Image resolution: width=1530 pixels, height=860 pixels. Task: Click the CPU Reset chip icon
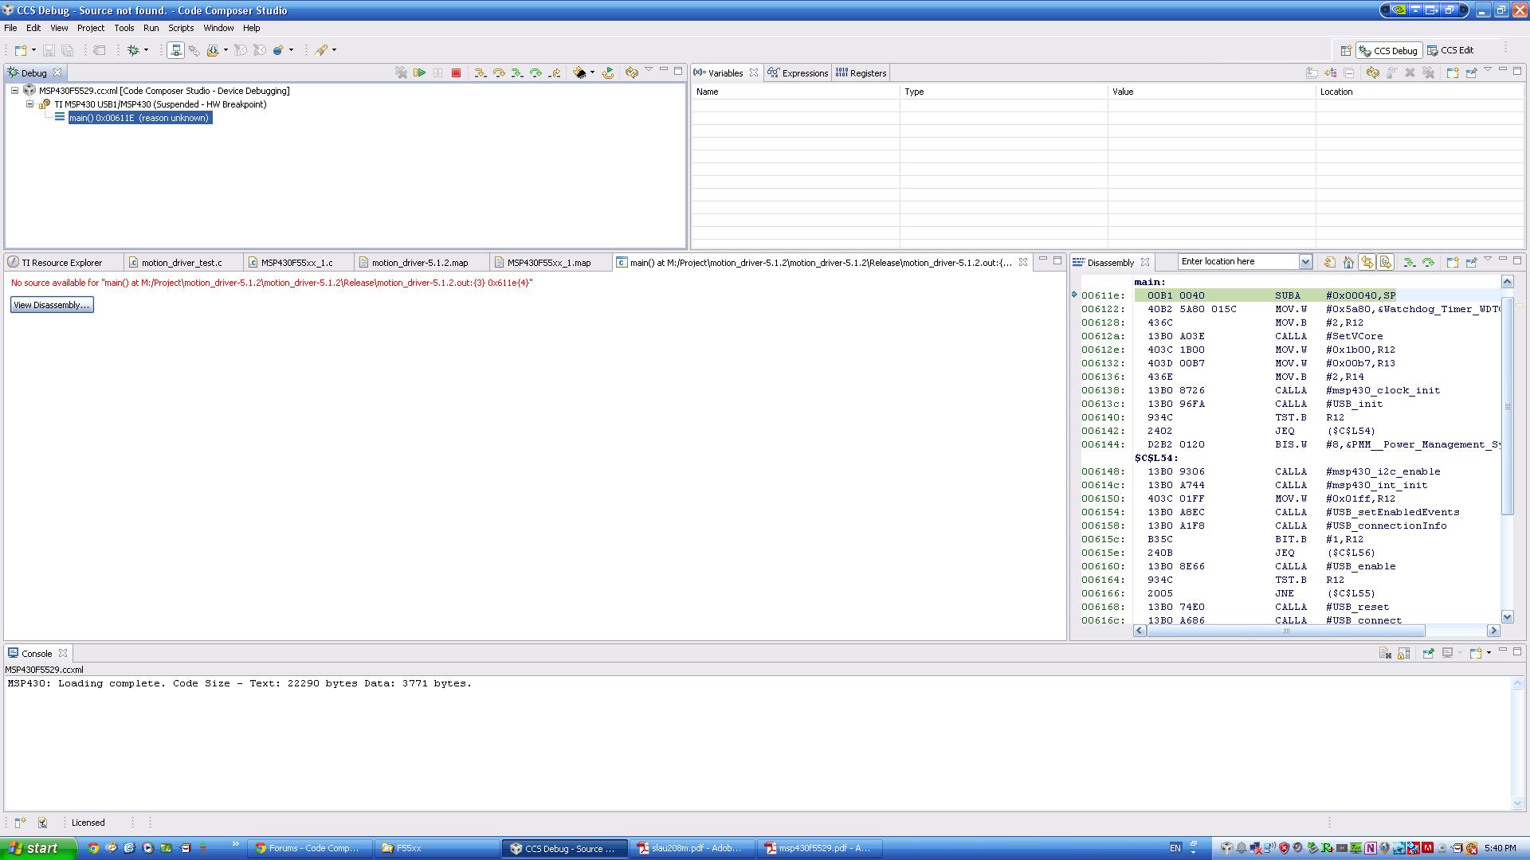580,72
